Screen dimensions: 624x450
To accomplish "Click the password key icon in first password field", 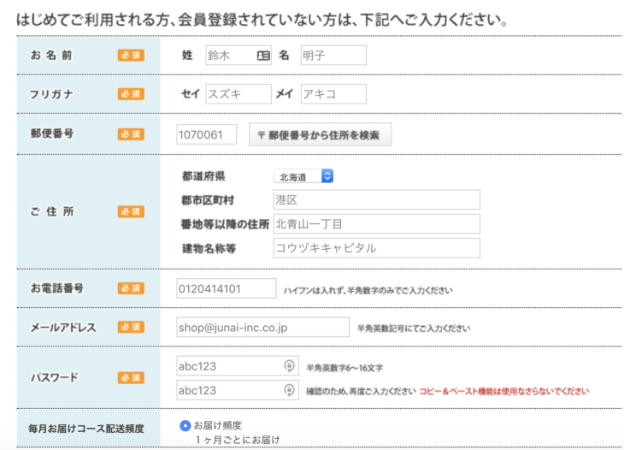I will click(x=289, y=365).
